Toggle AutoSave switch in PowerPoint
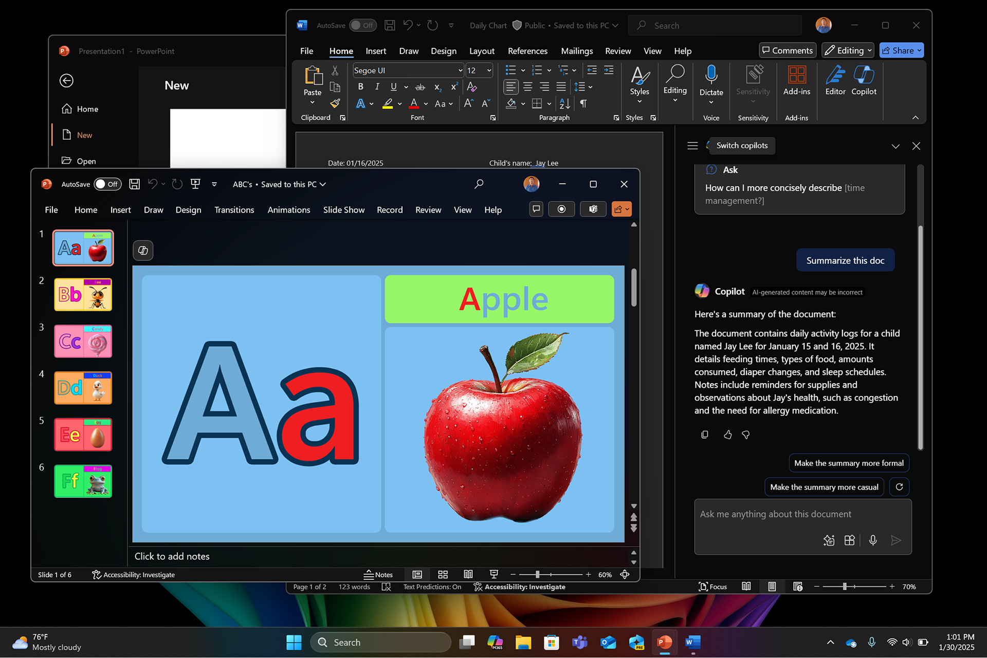This screenshot has height=658, width=987. coord(107,184)
